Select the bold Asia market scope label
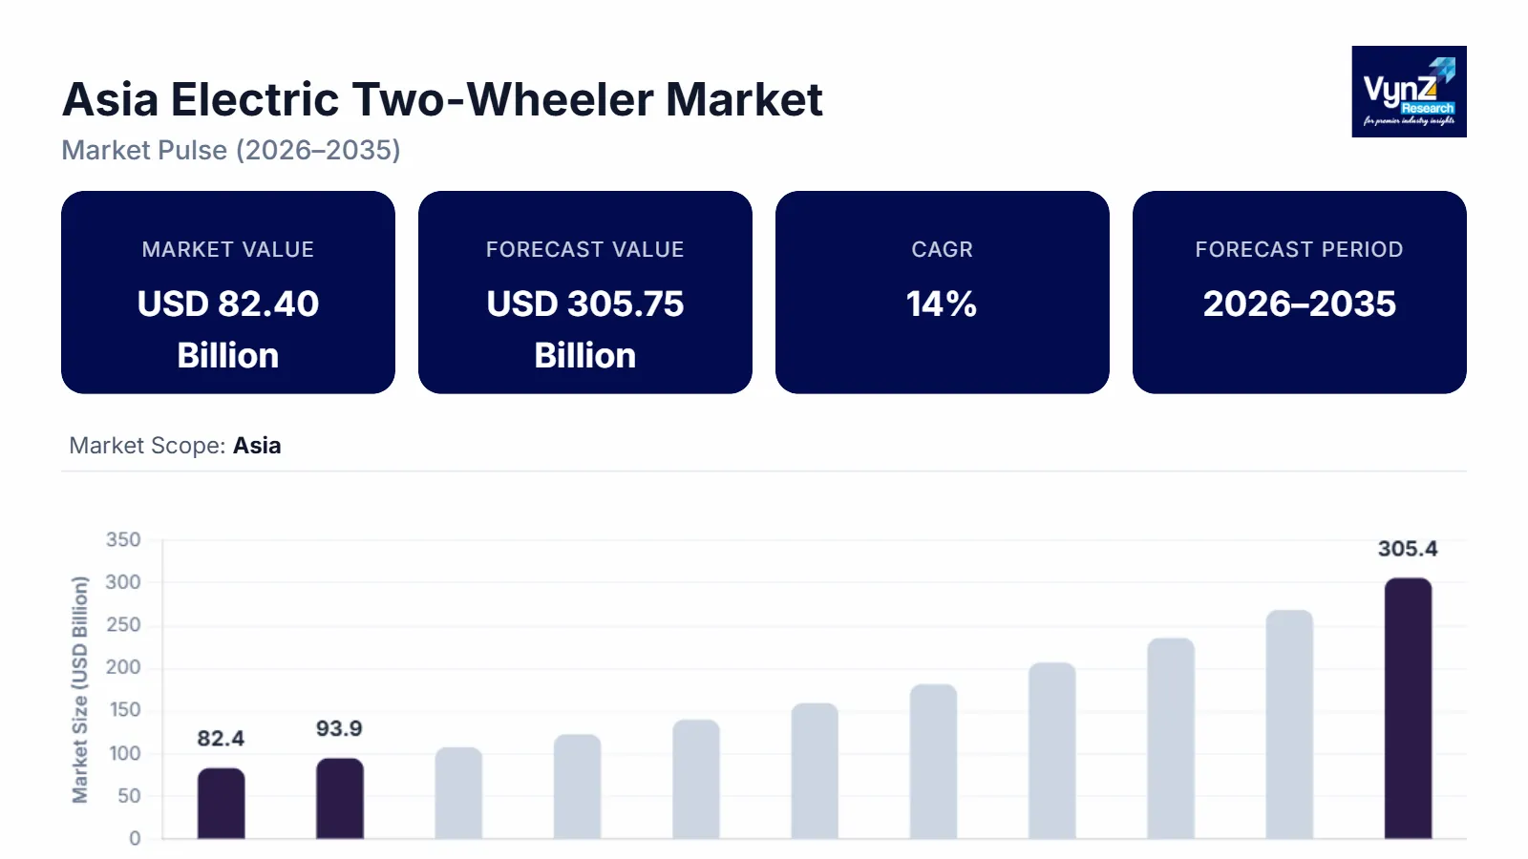 (x=257, y=446)
